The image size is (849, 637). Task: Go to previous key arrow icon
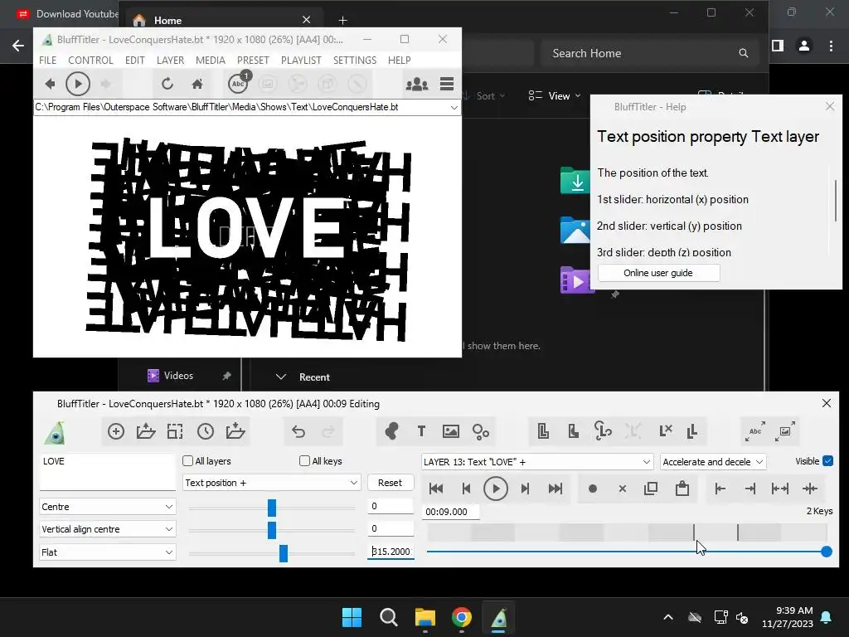(466, 489)
